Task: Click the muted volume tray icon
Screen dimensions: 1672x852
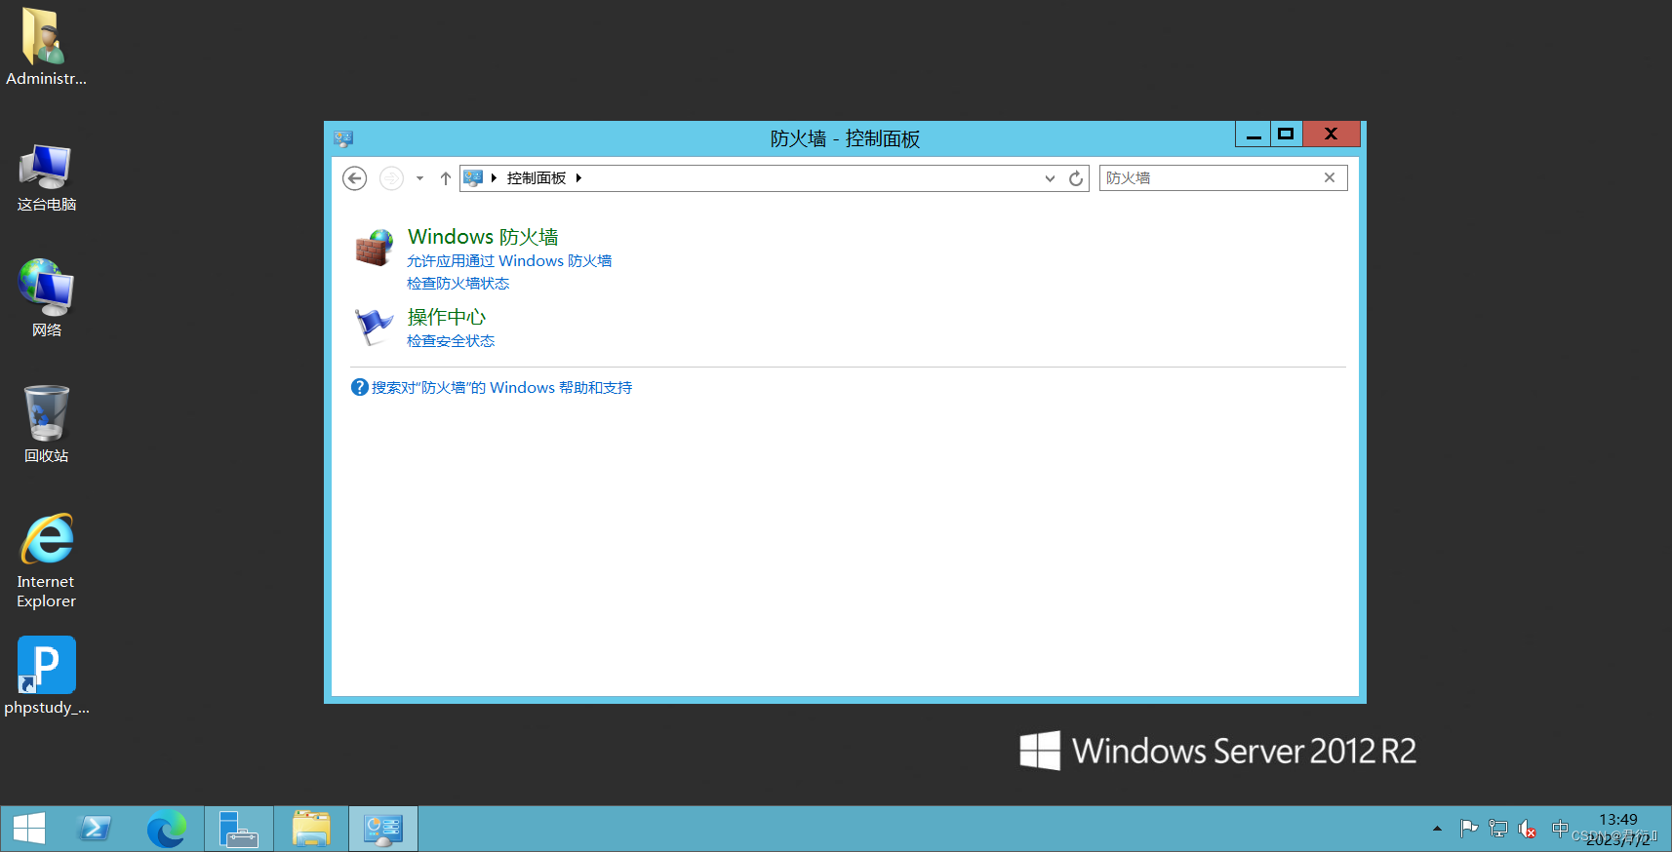Action: pyautogui.click(x=1528, y=830)
